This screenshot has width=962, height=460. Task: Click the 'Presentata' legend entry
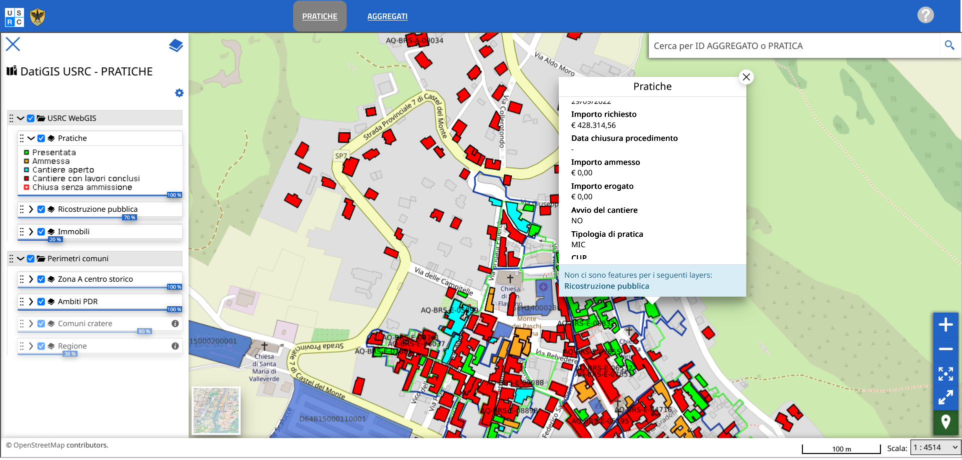(x=54, y=152)
